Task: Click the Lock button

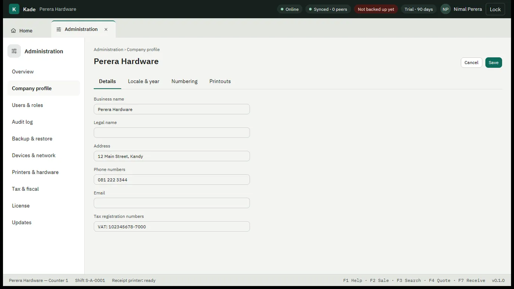Action: [x=495, y=9]
